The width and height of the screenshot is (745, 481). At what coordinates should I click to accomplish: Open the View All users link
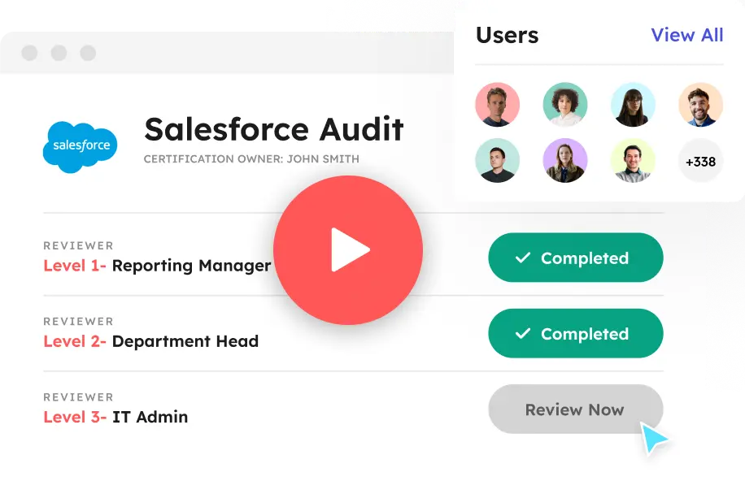tap(686, 35)
